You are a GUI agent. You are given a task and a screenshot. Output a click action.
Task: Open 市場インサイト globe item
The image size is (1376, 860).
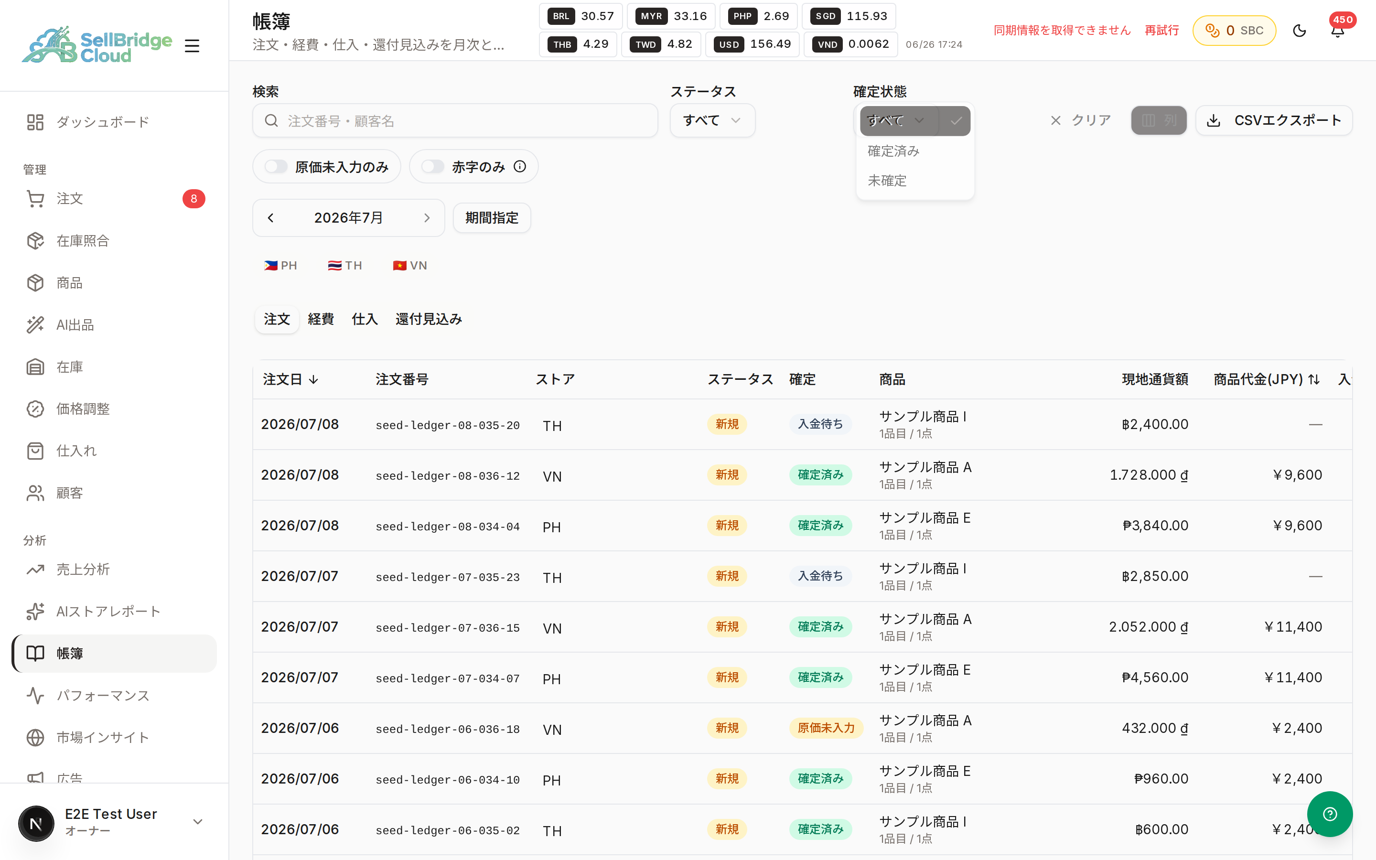coord(114,738)
